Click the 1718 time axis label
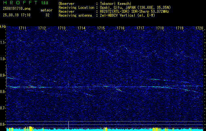Image resolution: width=206 pixels, height=131 pixels. 160,28
